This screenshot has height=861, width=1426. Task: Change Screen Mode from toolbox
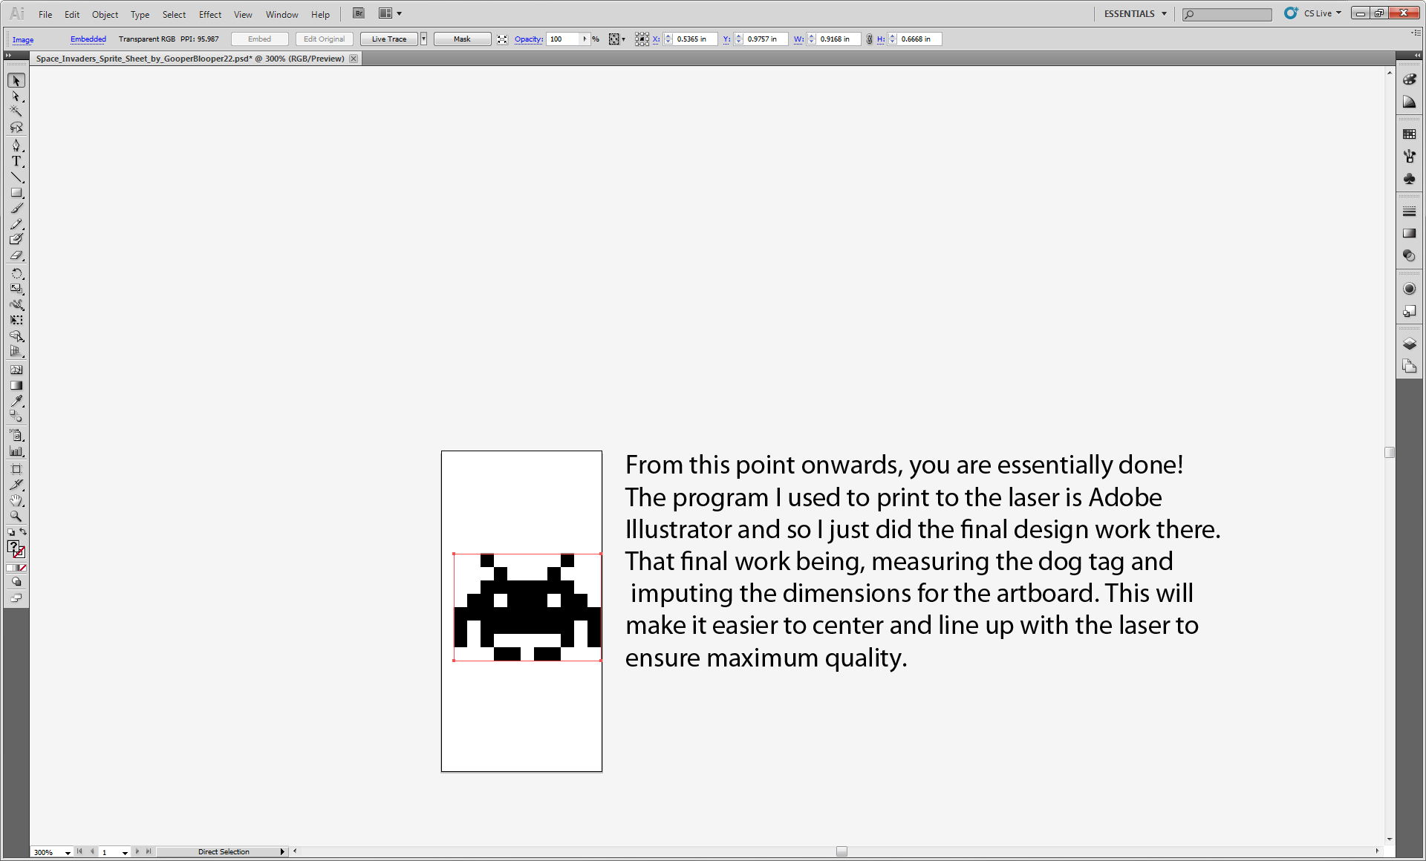[16, 598]
